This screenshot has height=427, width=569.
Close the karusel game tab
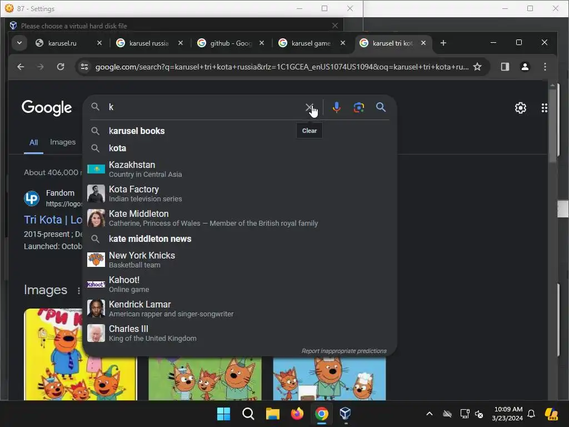click(342, 43)
